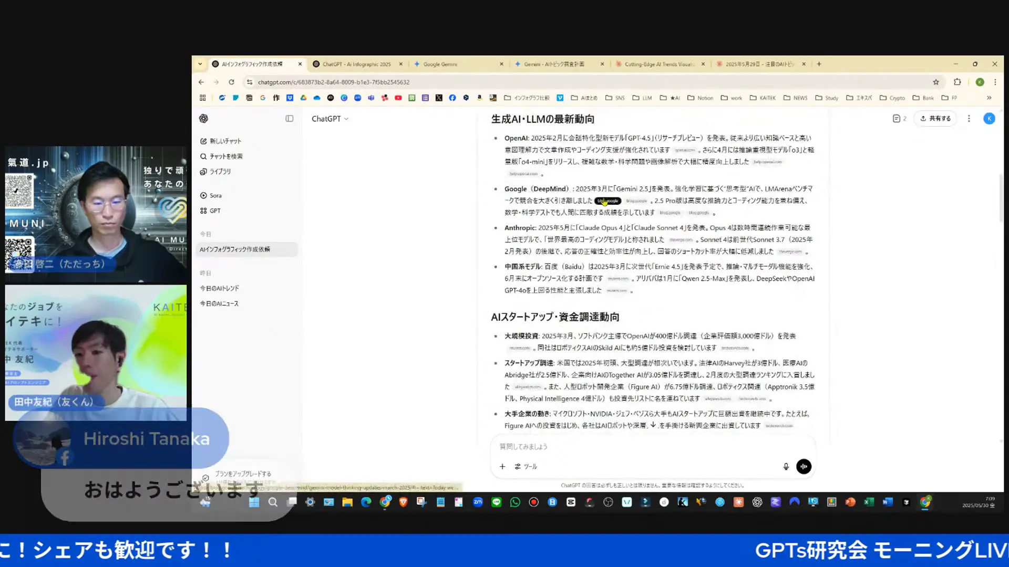Open the Chrome three-dot menu
This screenshot has height=567, width=1009.
(x=995, y=82)
